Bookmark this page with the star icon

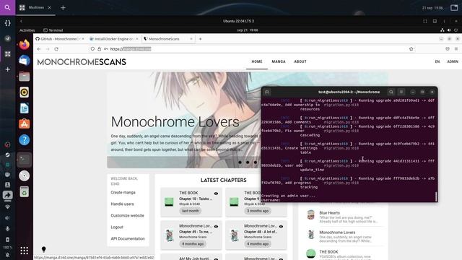click(411, 49)
